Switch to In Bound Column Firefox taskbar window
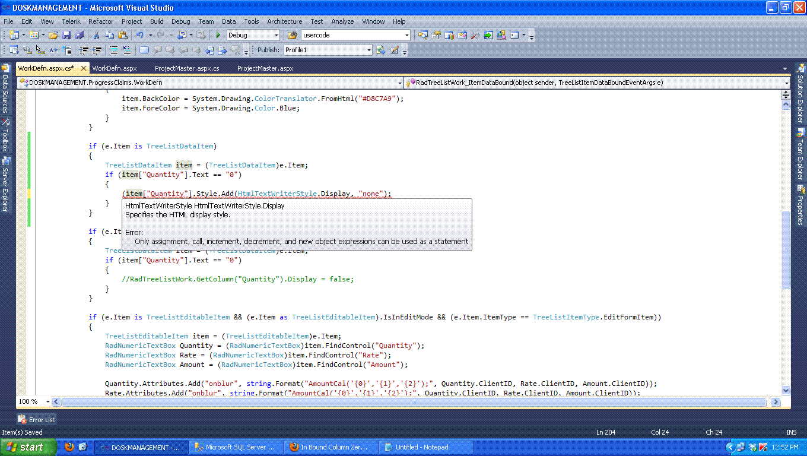Screen dimensions: 807x456 coord(331,447)
